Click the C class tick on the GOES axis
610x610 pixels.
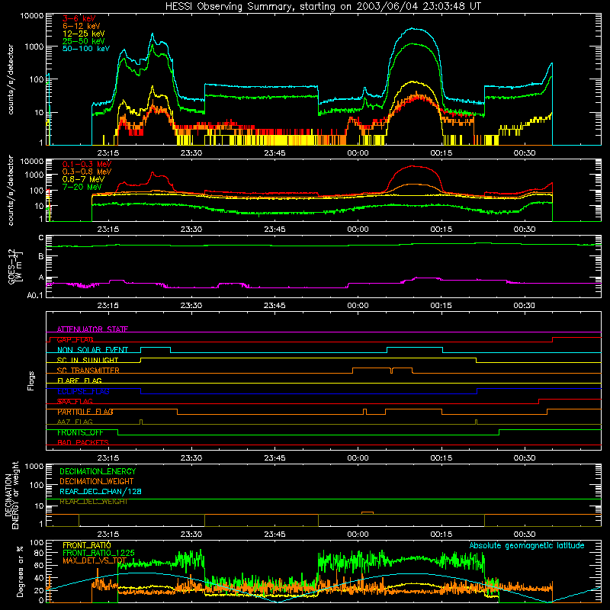pyautogui.click(x=41, y=238)
